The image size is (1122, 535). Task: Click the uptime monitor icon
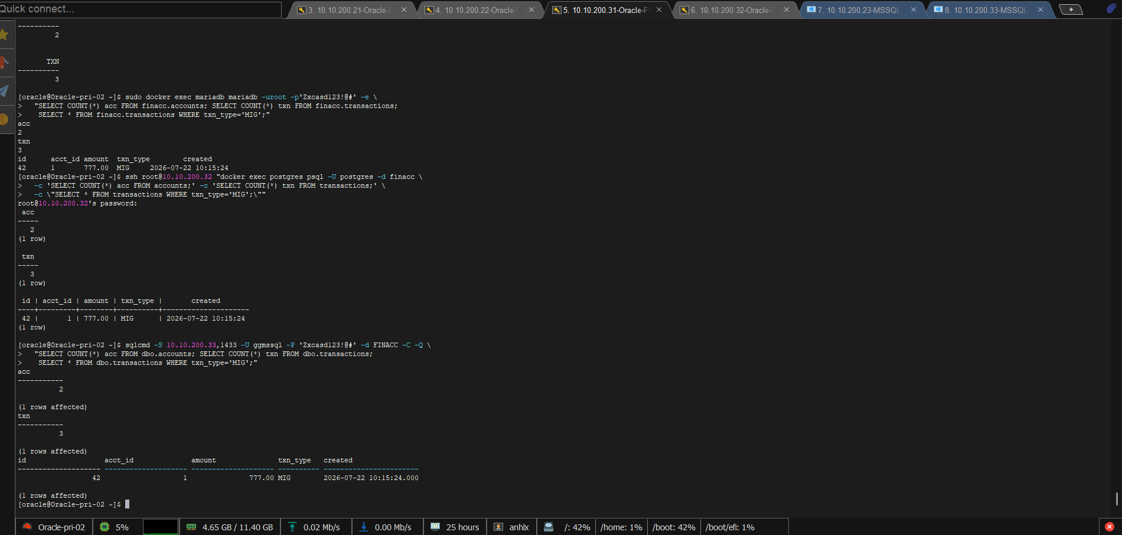[435, 527]
